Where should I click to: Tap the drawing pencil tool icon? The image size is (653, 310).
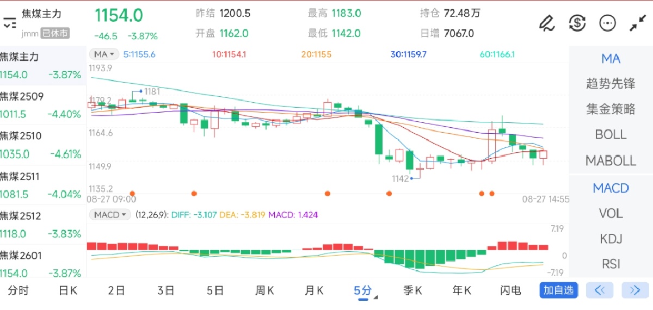point(546,23)
